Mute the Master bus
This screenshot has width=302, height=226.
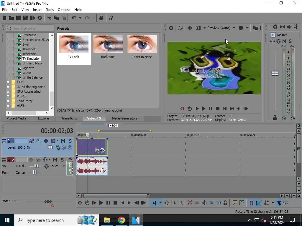[x=284, y=41]
